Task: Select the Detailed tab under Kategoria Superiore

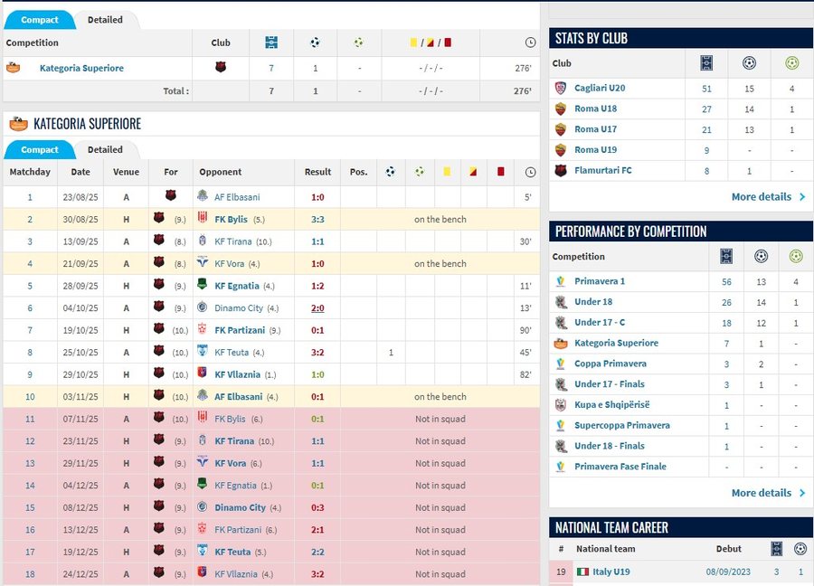Action: (105, 150)
